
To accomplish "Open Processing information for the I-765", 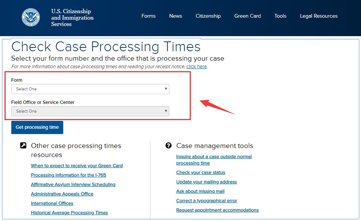I will 68,175.
